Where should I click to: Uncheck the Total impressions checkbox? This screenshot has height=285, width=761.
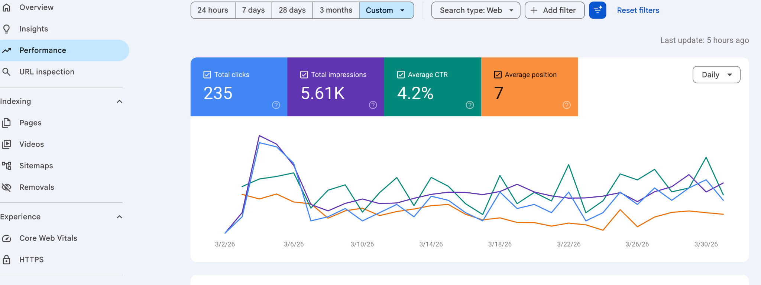click(304, 75)
